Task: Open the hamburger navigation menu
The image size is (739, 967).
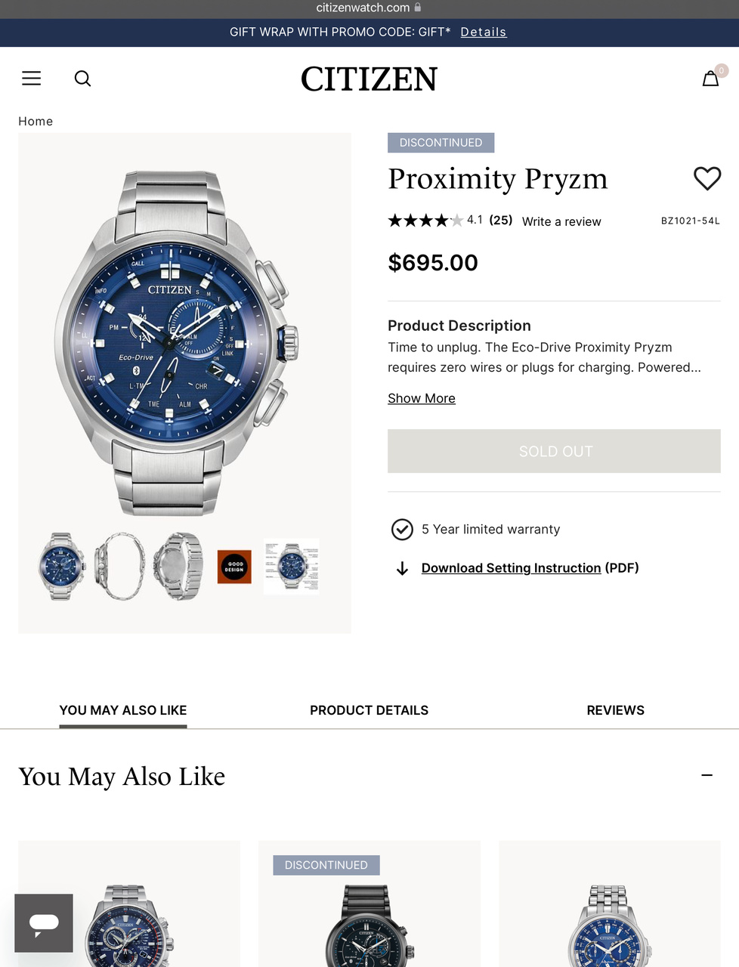Action: pos(31,78)
